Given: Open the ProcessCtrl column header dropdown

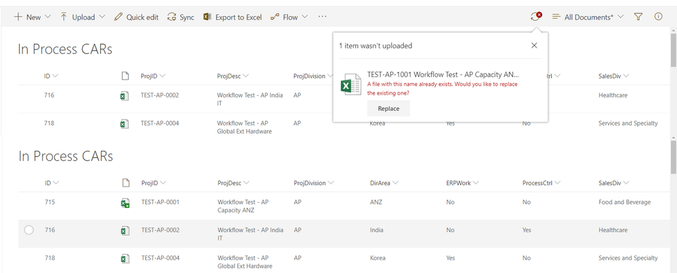Looking at the screenshot, I should pyautogui.click(x=558, y=183).
